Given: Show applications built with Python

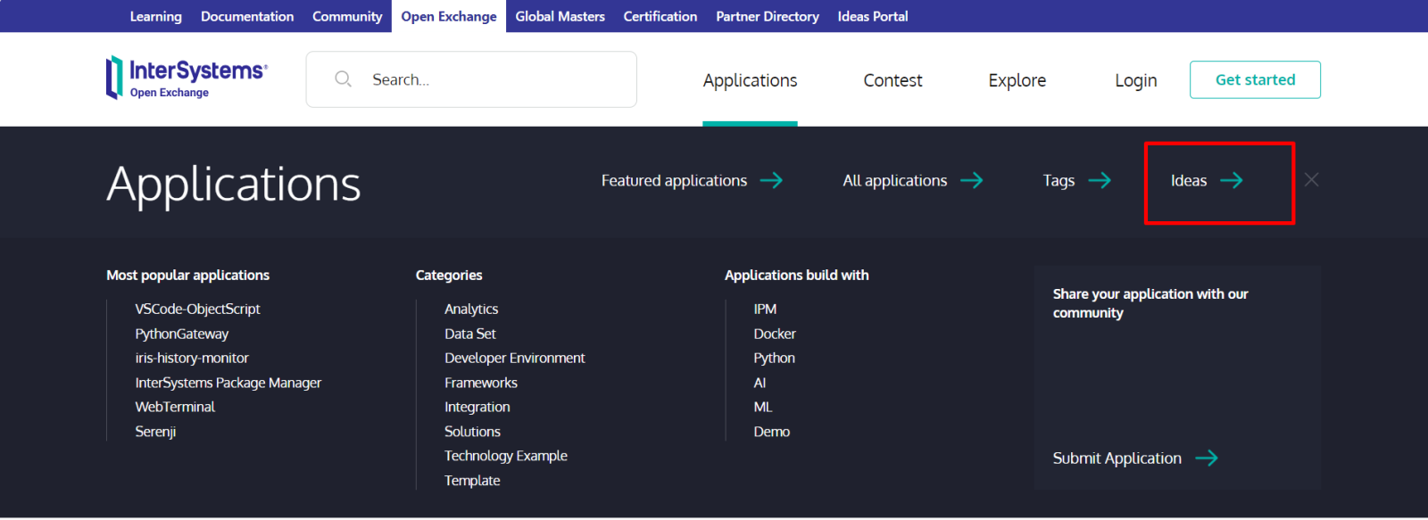Looking at the screenshot, I should pyautogui.click(x=774, y=358).
